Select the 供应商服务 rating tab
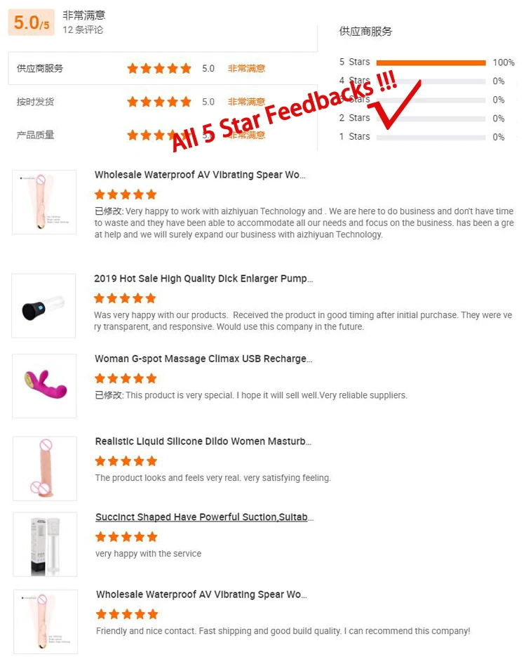The height and width of the screenshot is (664, 526). click(x=163, y=68)
